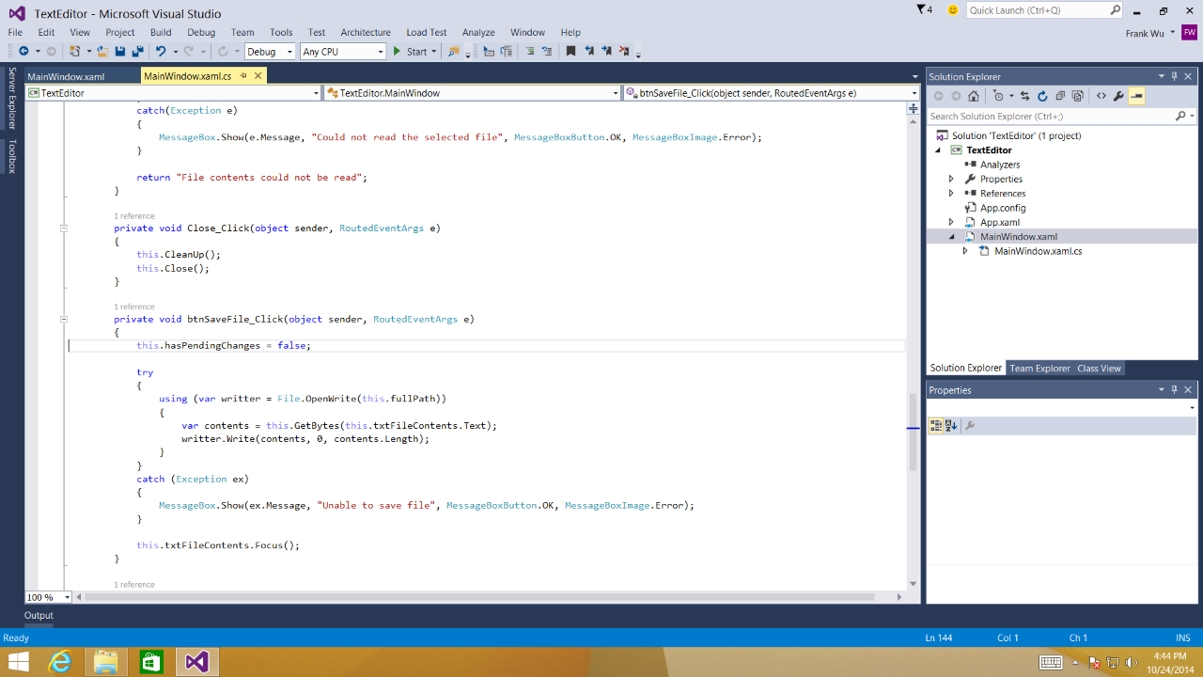Click the Navigate Backward toolbar arrow
1203x677 pixels.
[23, 52]
